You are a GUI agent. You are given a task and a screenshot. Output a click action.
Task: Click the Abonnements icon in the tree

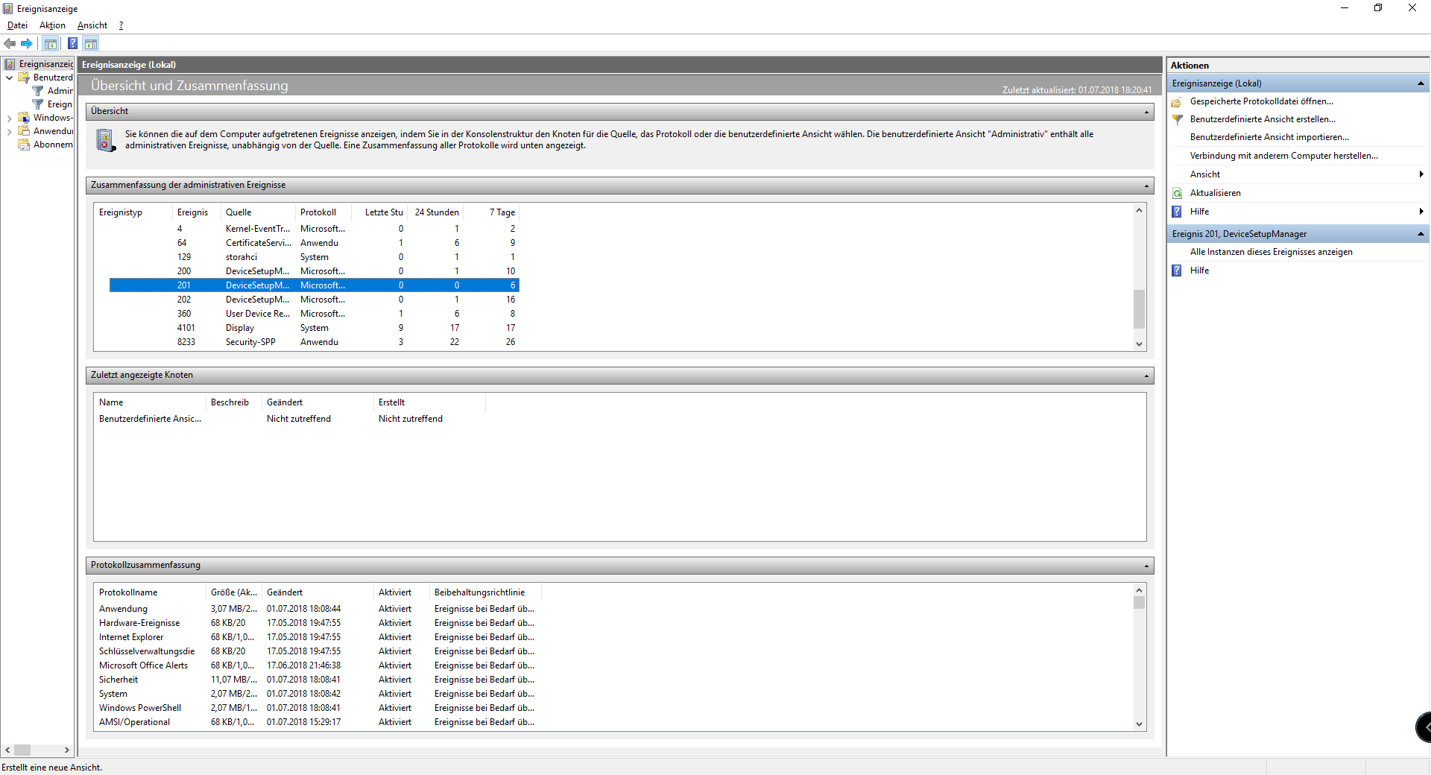[24, 145]
